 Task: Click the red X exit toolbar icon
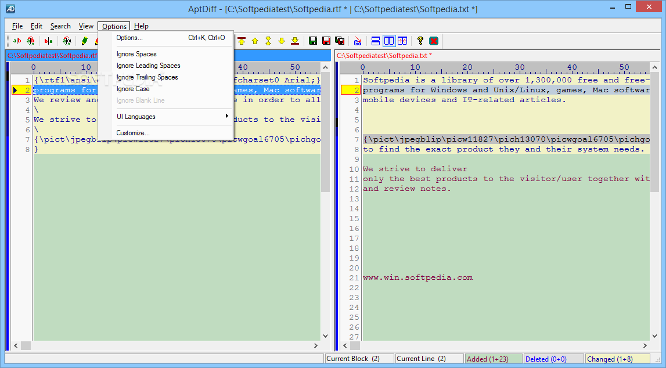(434, 41)
